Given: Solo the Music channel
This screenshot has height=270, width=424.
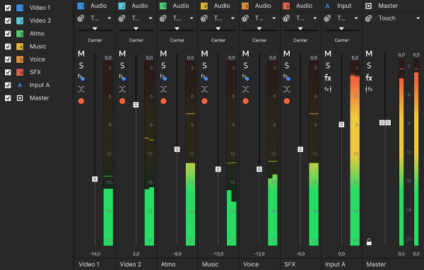Looking at the screenshot, I should pos(204,66).
